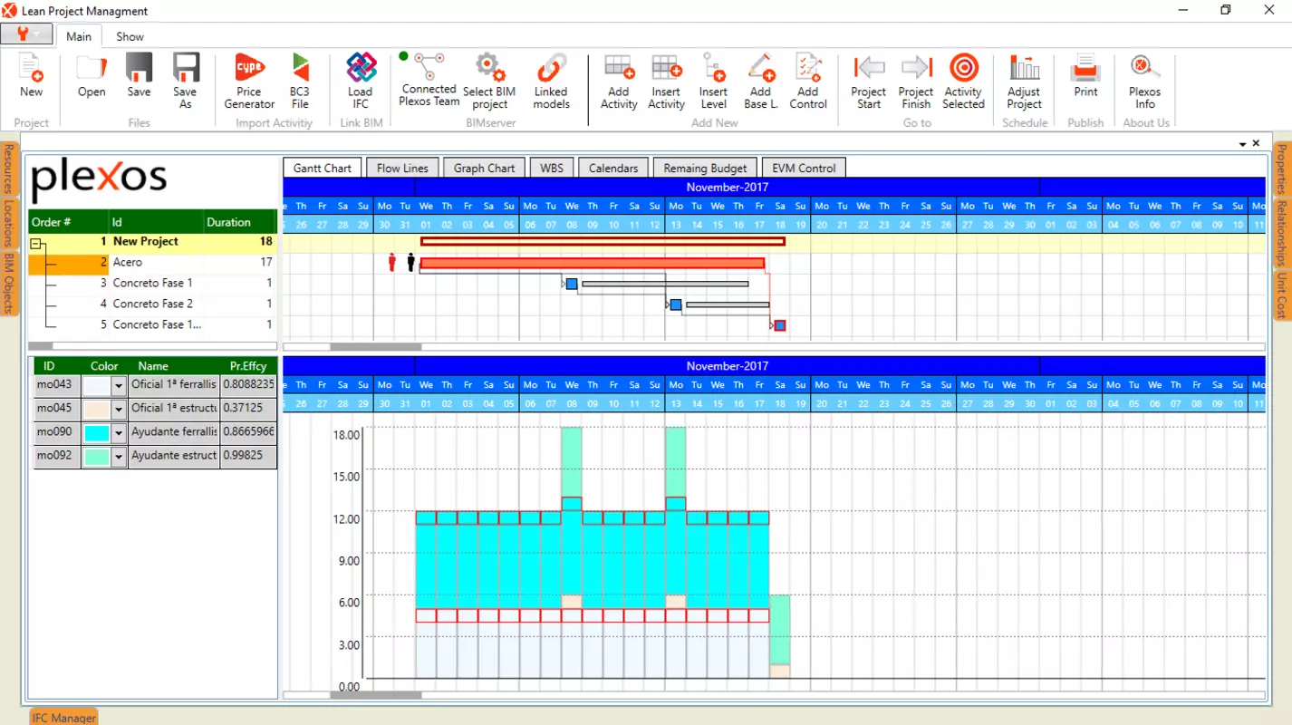Select the Concreto Fase 1 row

click(152, 283)
